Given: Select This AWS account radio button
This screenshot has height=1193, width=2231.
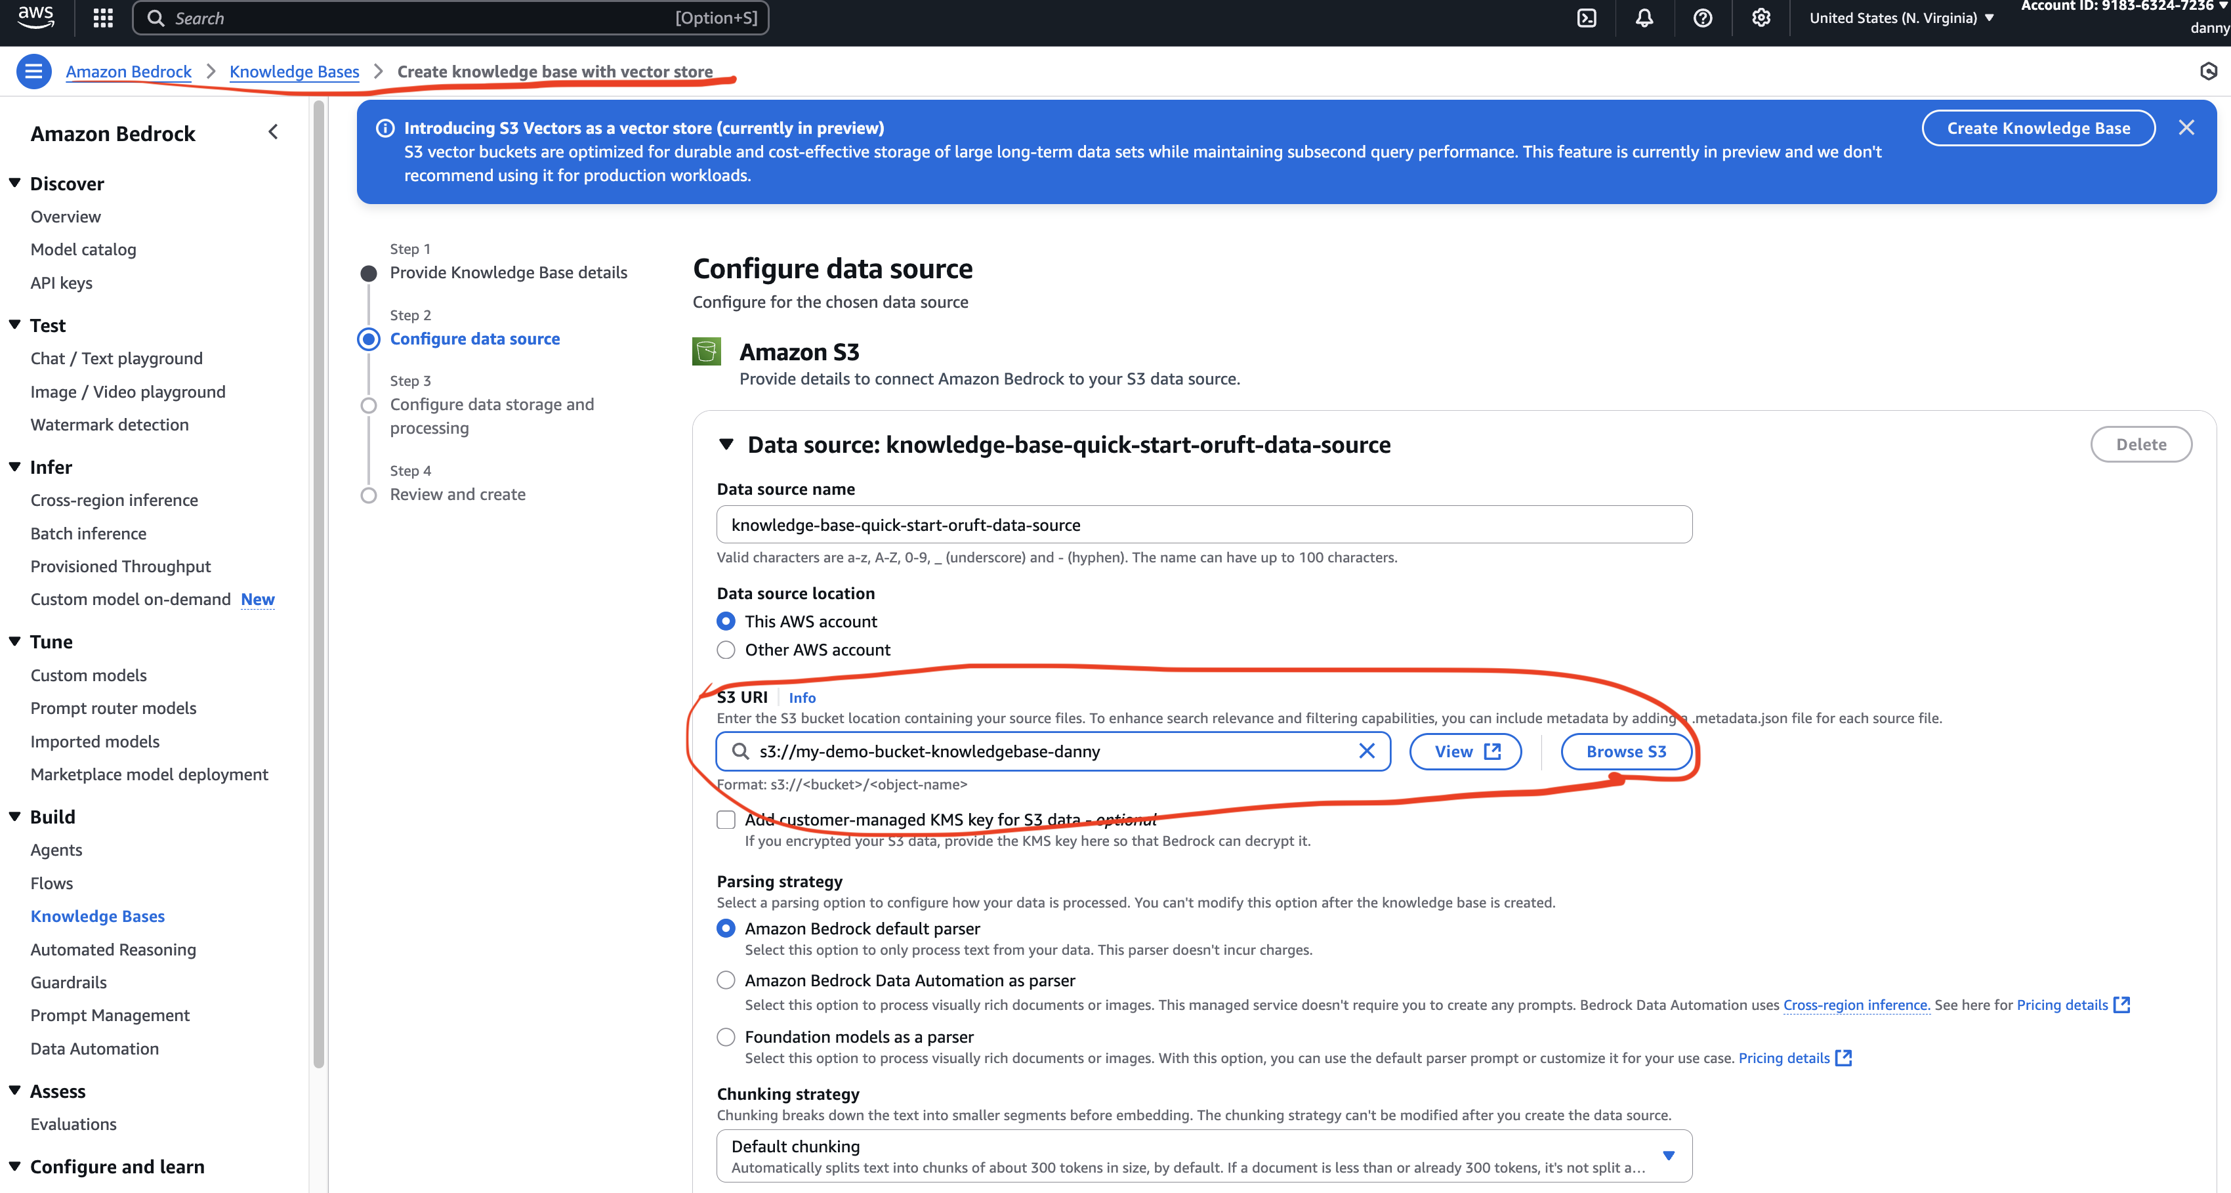Looking at the screenshot, I should pos(726,621).
